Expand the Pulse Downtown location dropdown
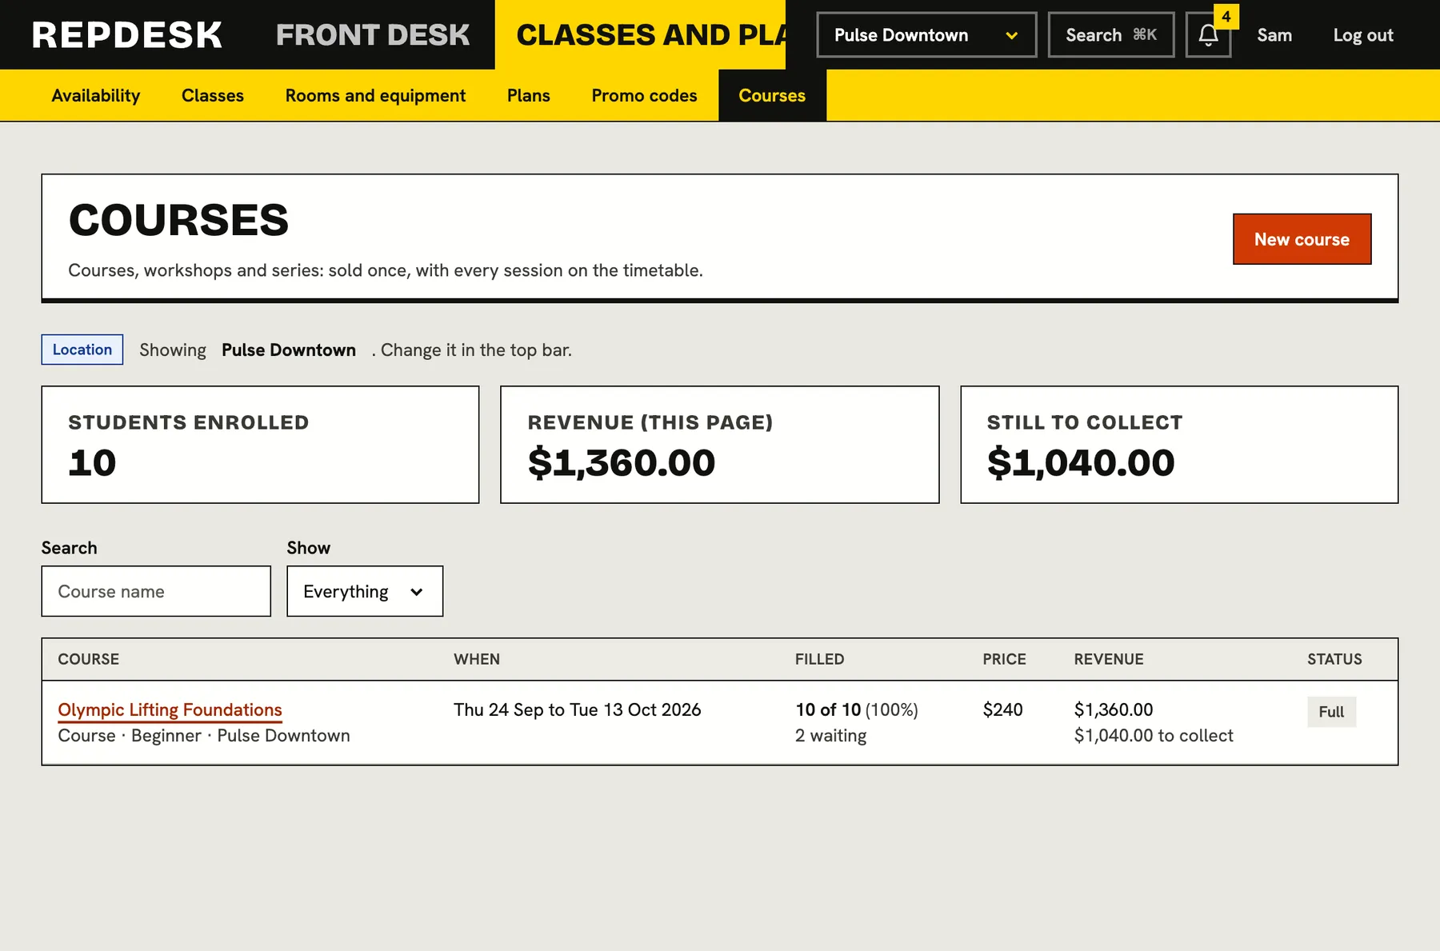1440x951 pixels. point(926,35)
